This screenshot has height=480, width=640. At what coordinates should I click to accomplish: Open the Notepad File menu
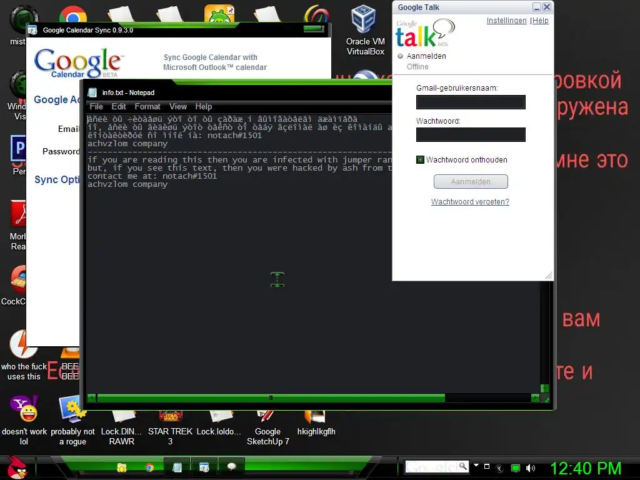(x=96, y=106)
